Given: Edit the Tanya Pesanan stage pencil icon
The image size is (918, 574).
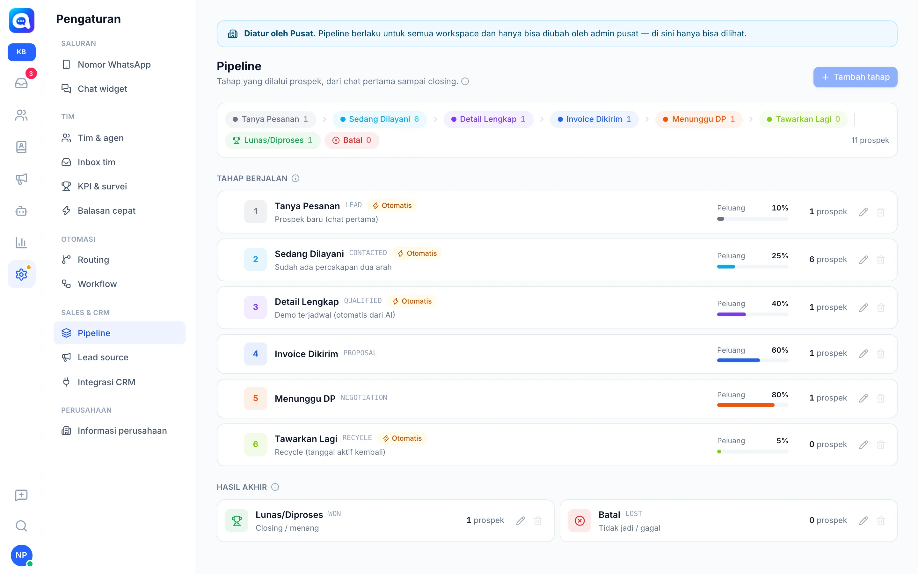Looking at the screenshot, I should (x=863, y=212).
